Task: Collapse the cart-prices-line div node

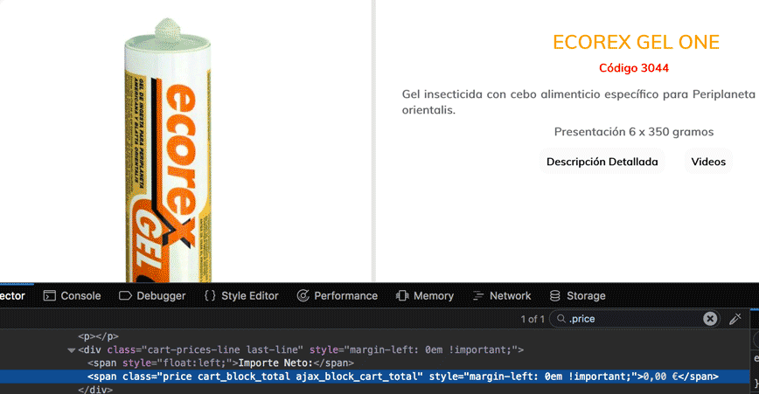Action: (72, 350)
